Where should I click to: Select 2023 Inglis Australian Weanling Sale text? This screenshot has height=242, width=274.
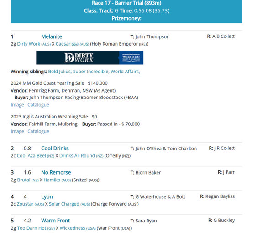point(49,117)
